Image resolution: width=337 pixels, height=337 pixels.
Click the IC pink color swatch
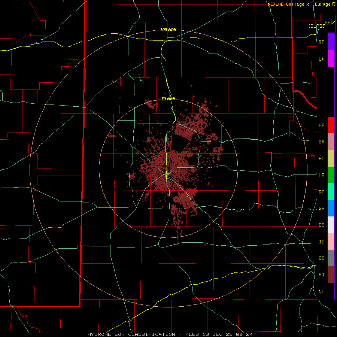pyautogui.click(x=331, y=242)
